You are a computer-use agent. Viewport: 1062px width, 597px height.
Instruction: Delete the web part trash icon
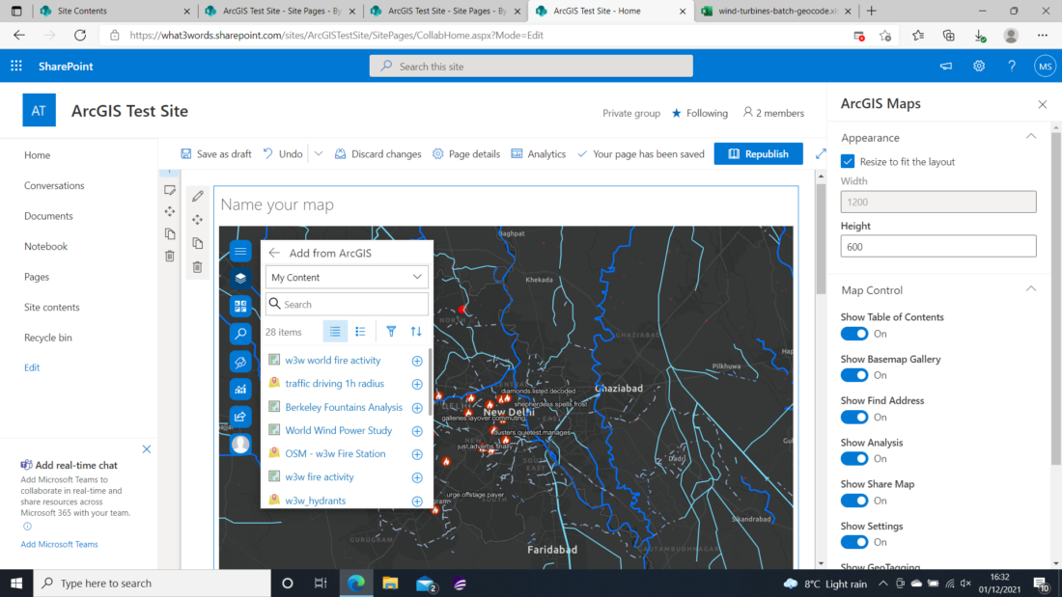(198, 267)
